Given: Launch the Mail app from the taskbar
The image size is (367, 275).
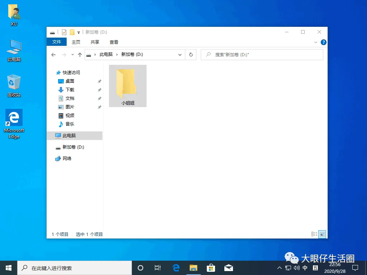Looking at the screenshot, I should click(228, 267).
